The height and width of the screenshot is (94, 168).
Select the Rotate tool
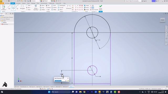[x=42, y=10]
